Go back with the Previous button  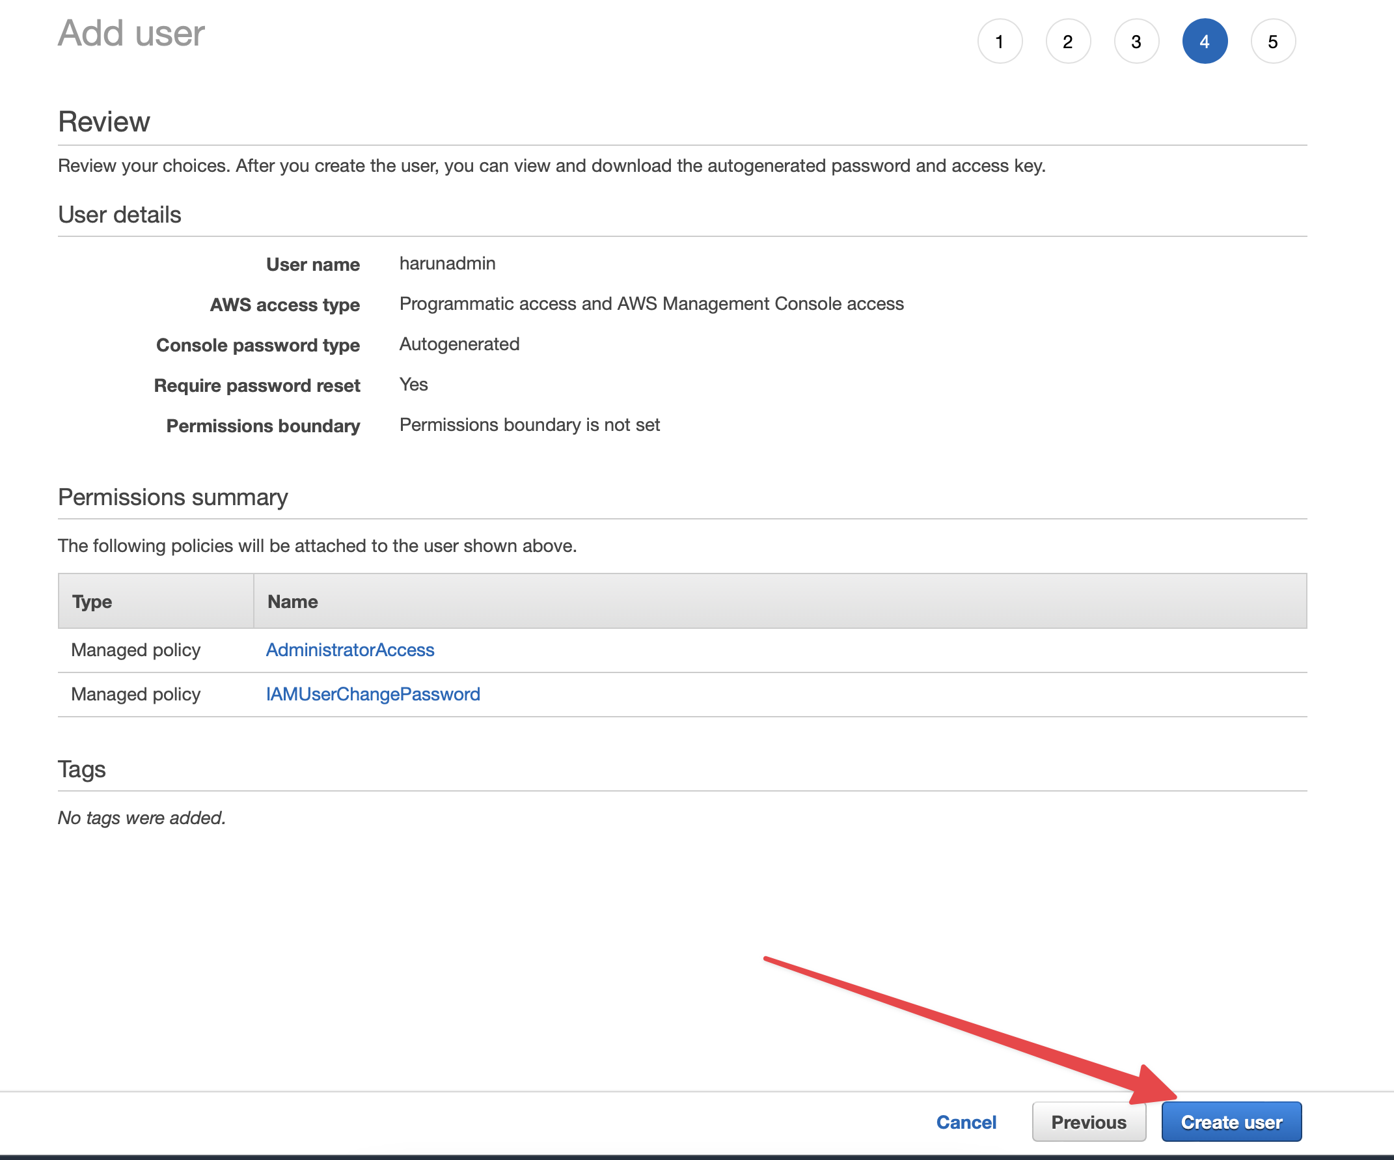(x=1089, y=1122)
